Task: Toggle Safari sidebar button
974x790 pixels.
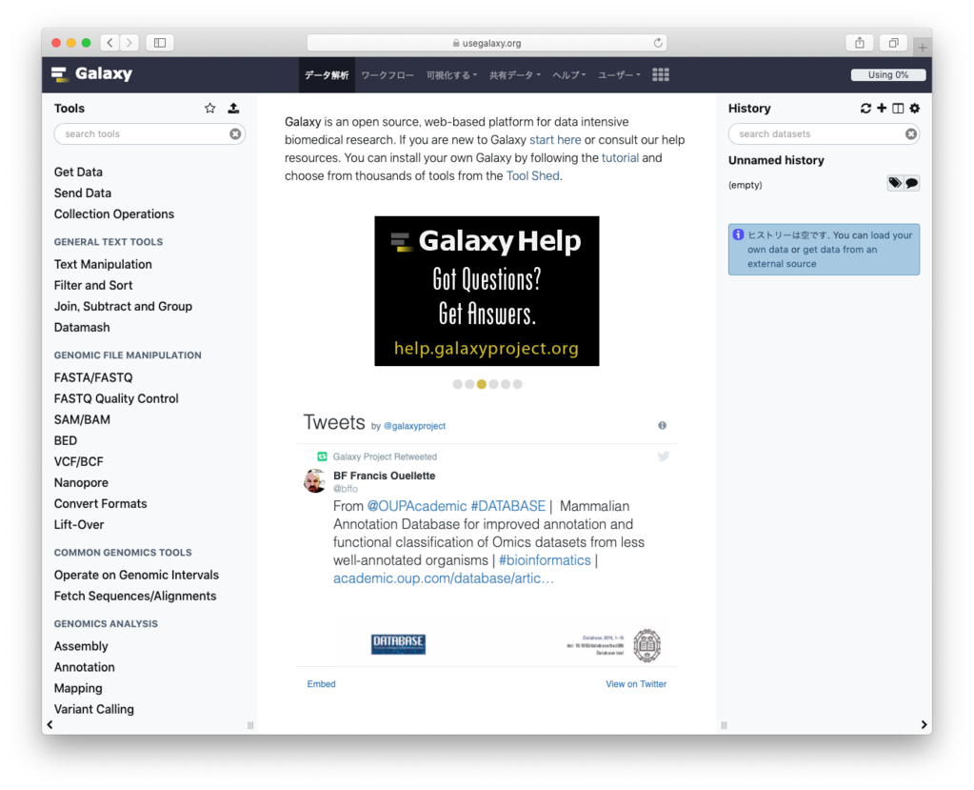Action: click(160, 42)
